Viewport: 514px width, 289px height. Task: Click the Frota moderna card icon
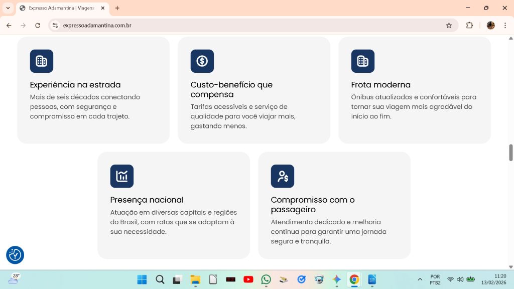[363, 61]
